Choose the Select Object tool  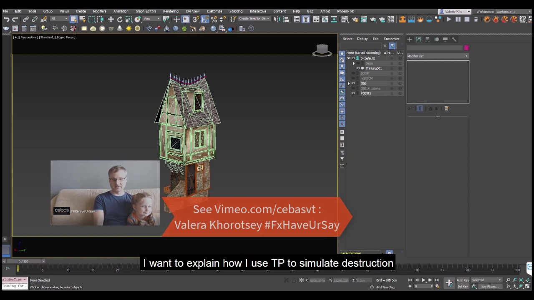74,19
